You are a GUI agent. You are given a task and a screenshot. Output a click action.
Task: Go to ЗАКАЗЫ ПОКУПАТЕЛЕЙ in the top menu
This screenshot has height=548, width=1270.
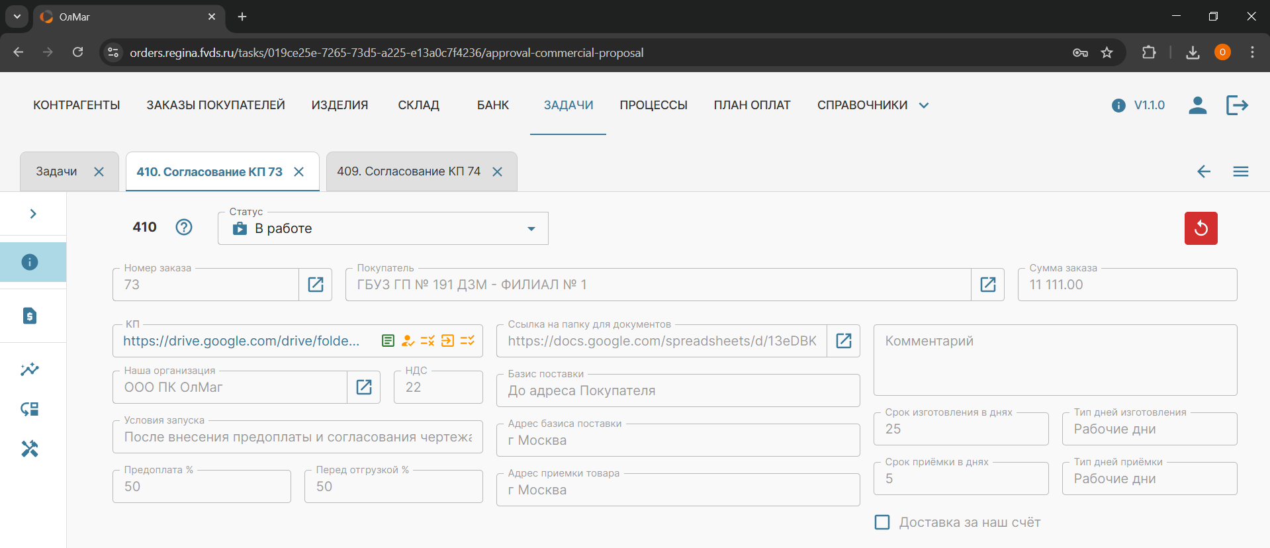click(216, 105)
